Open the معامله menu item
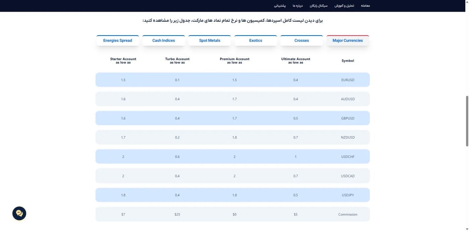This screenshot has width=469, height=231. pyautogui.click(x=365, y=6)
